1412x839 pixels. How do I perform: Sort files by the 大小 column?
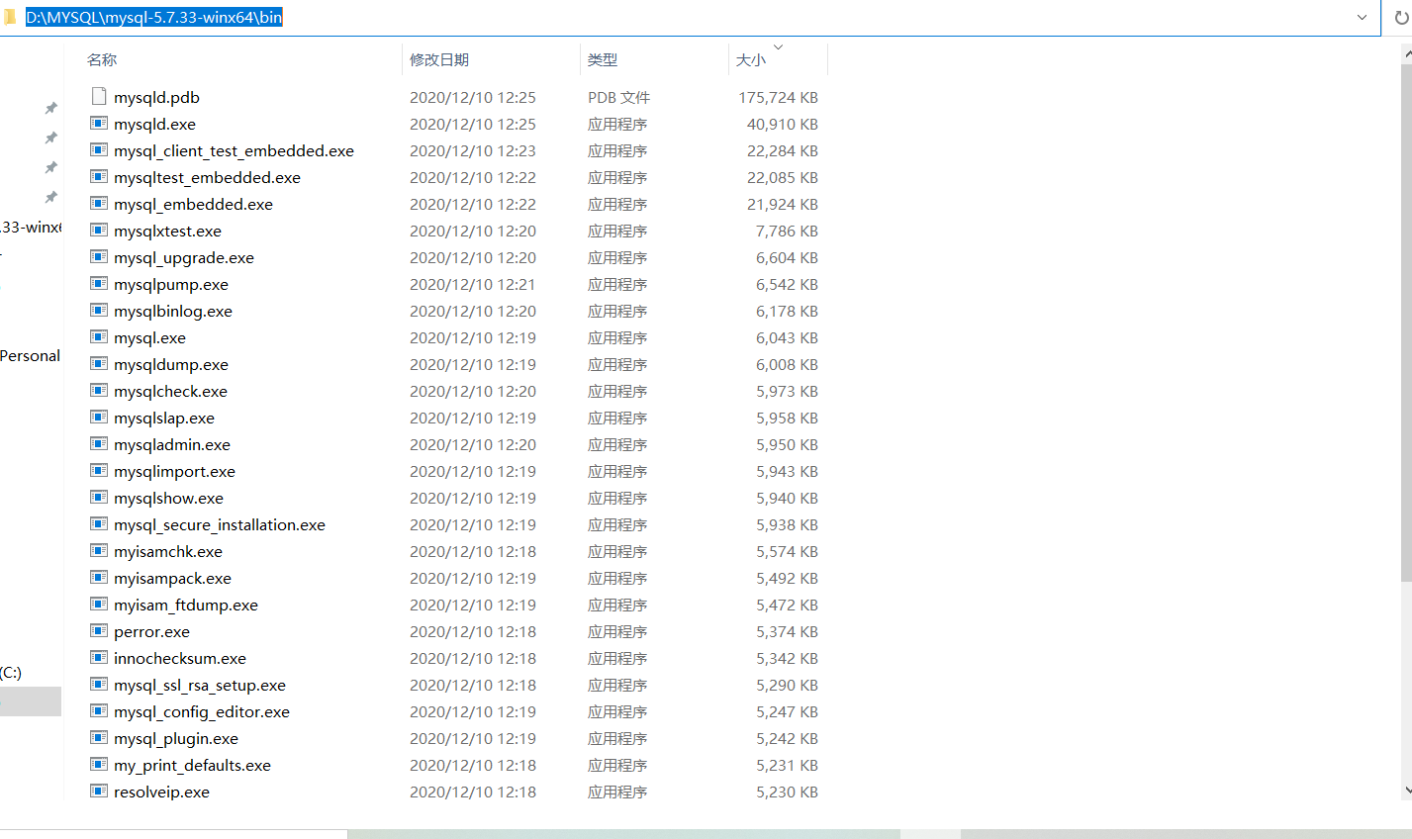tap(751, 60)
